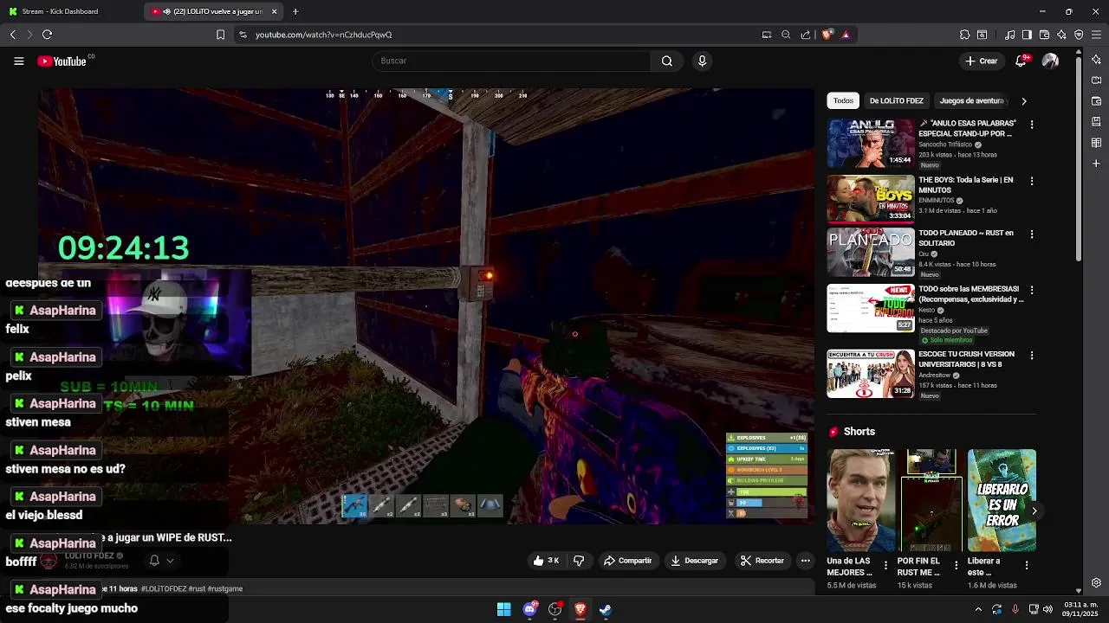This screenshot has height=623, width=1109.
Task: Click the page vertical scrollbar thumb
Action: [1078, 160]
